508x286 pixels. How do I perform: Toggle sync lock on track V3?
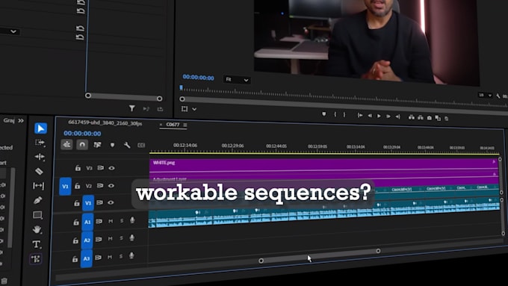[x=101, y=168]
